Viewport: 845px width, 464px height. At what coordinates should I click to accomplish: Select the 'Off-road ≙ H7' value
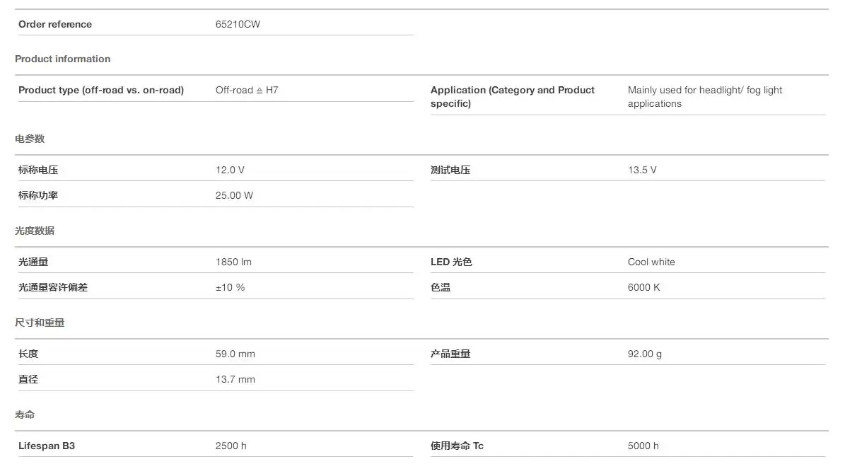click(247, 90)
